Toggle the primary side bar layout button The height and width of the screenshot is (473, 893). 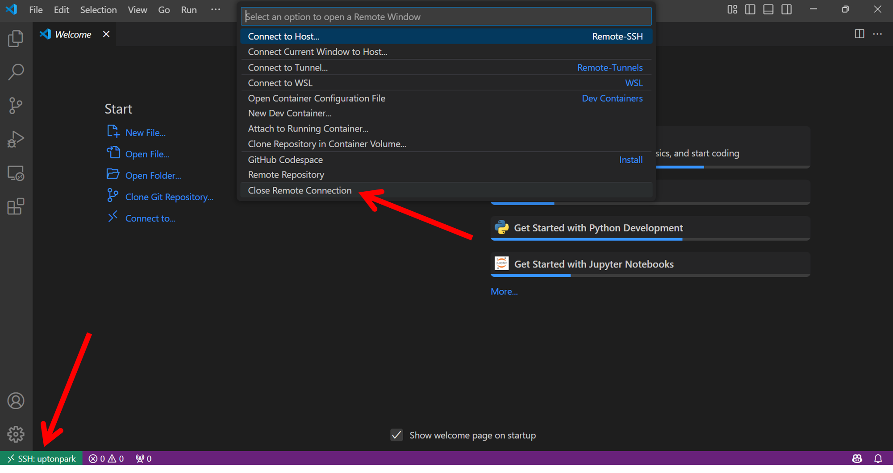coord(750,9)
